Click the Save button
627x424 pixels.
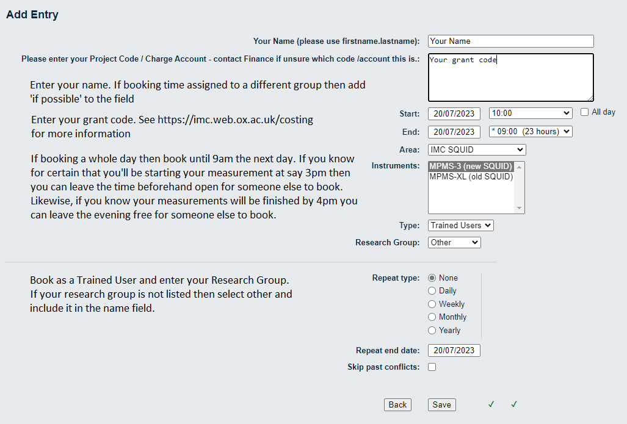(442, 405)
